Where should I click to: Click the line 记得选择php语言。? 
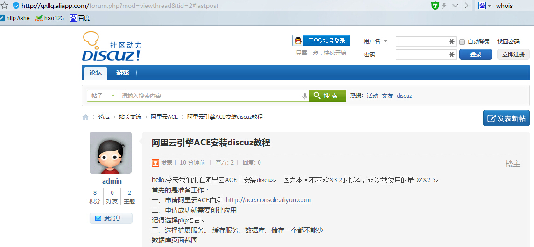pos(178,220)
